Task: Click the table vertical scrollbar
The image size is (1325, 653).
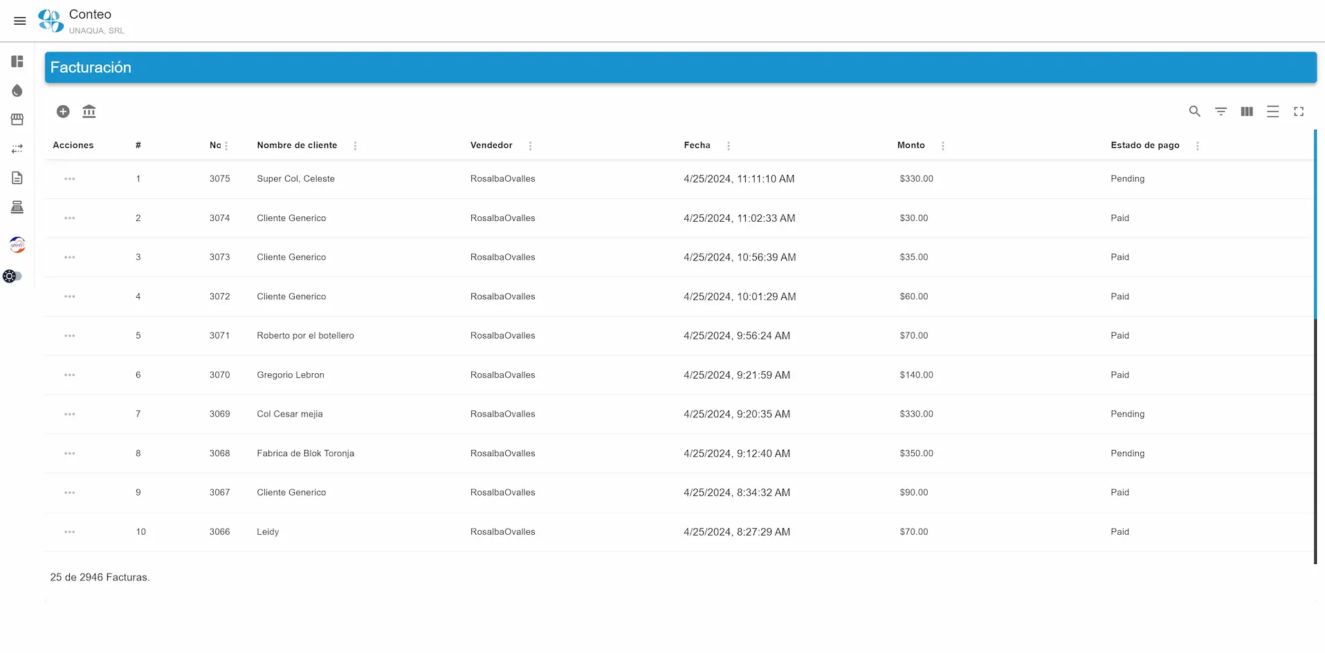Action: [1315, 347]
